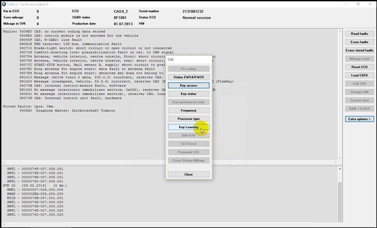Click the SVK pane scrollbar up arrow
377x228 pixels.
340,169
